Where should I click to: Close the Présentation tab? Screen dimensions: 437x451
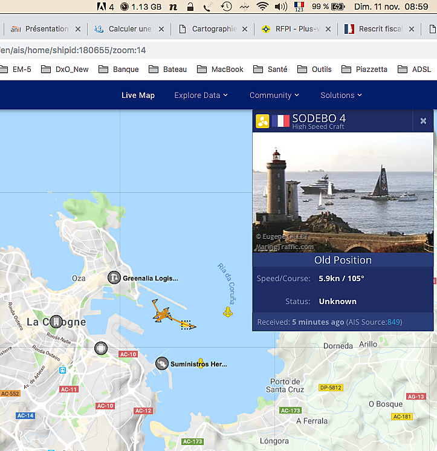click(78, 29)
